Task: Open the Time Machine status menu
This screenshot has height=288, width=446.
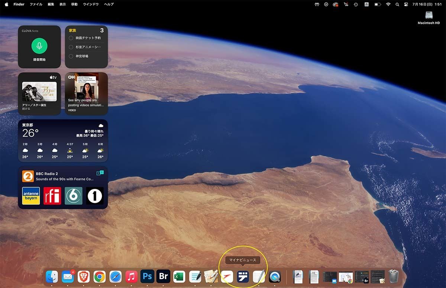Action: (356, 4)
